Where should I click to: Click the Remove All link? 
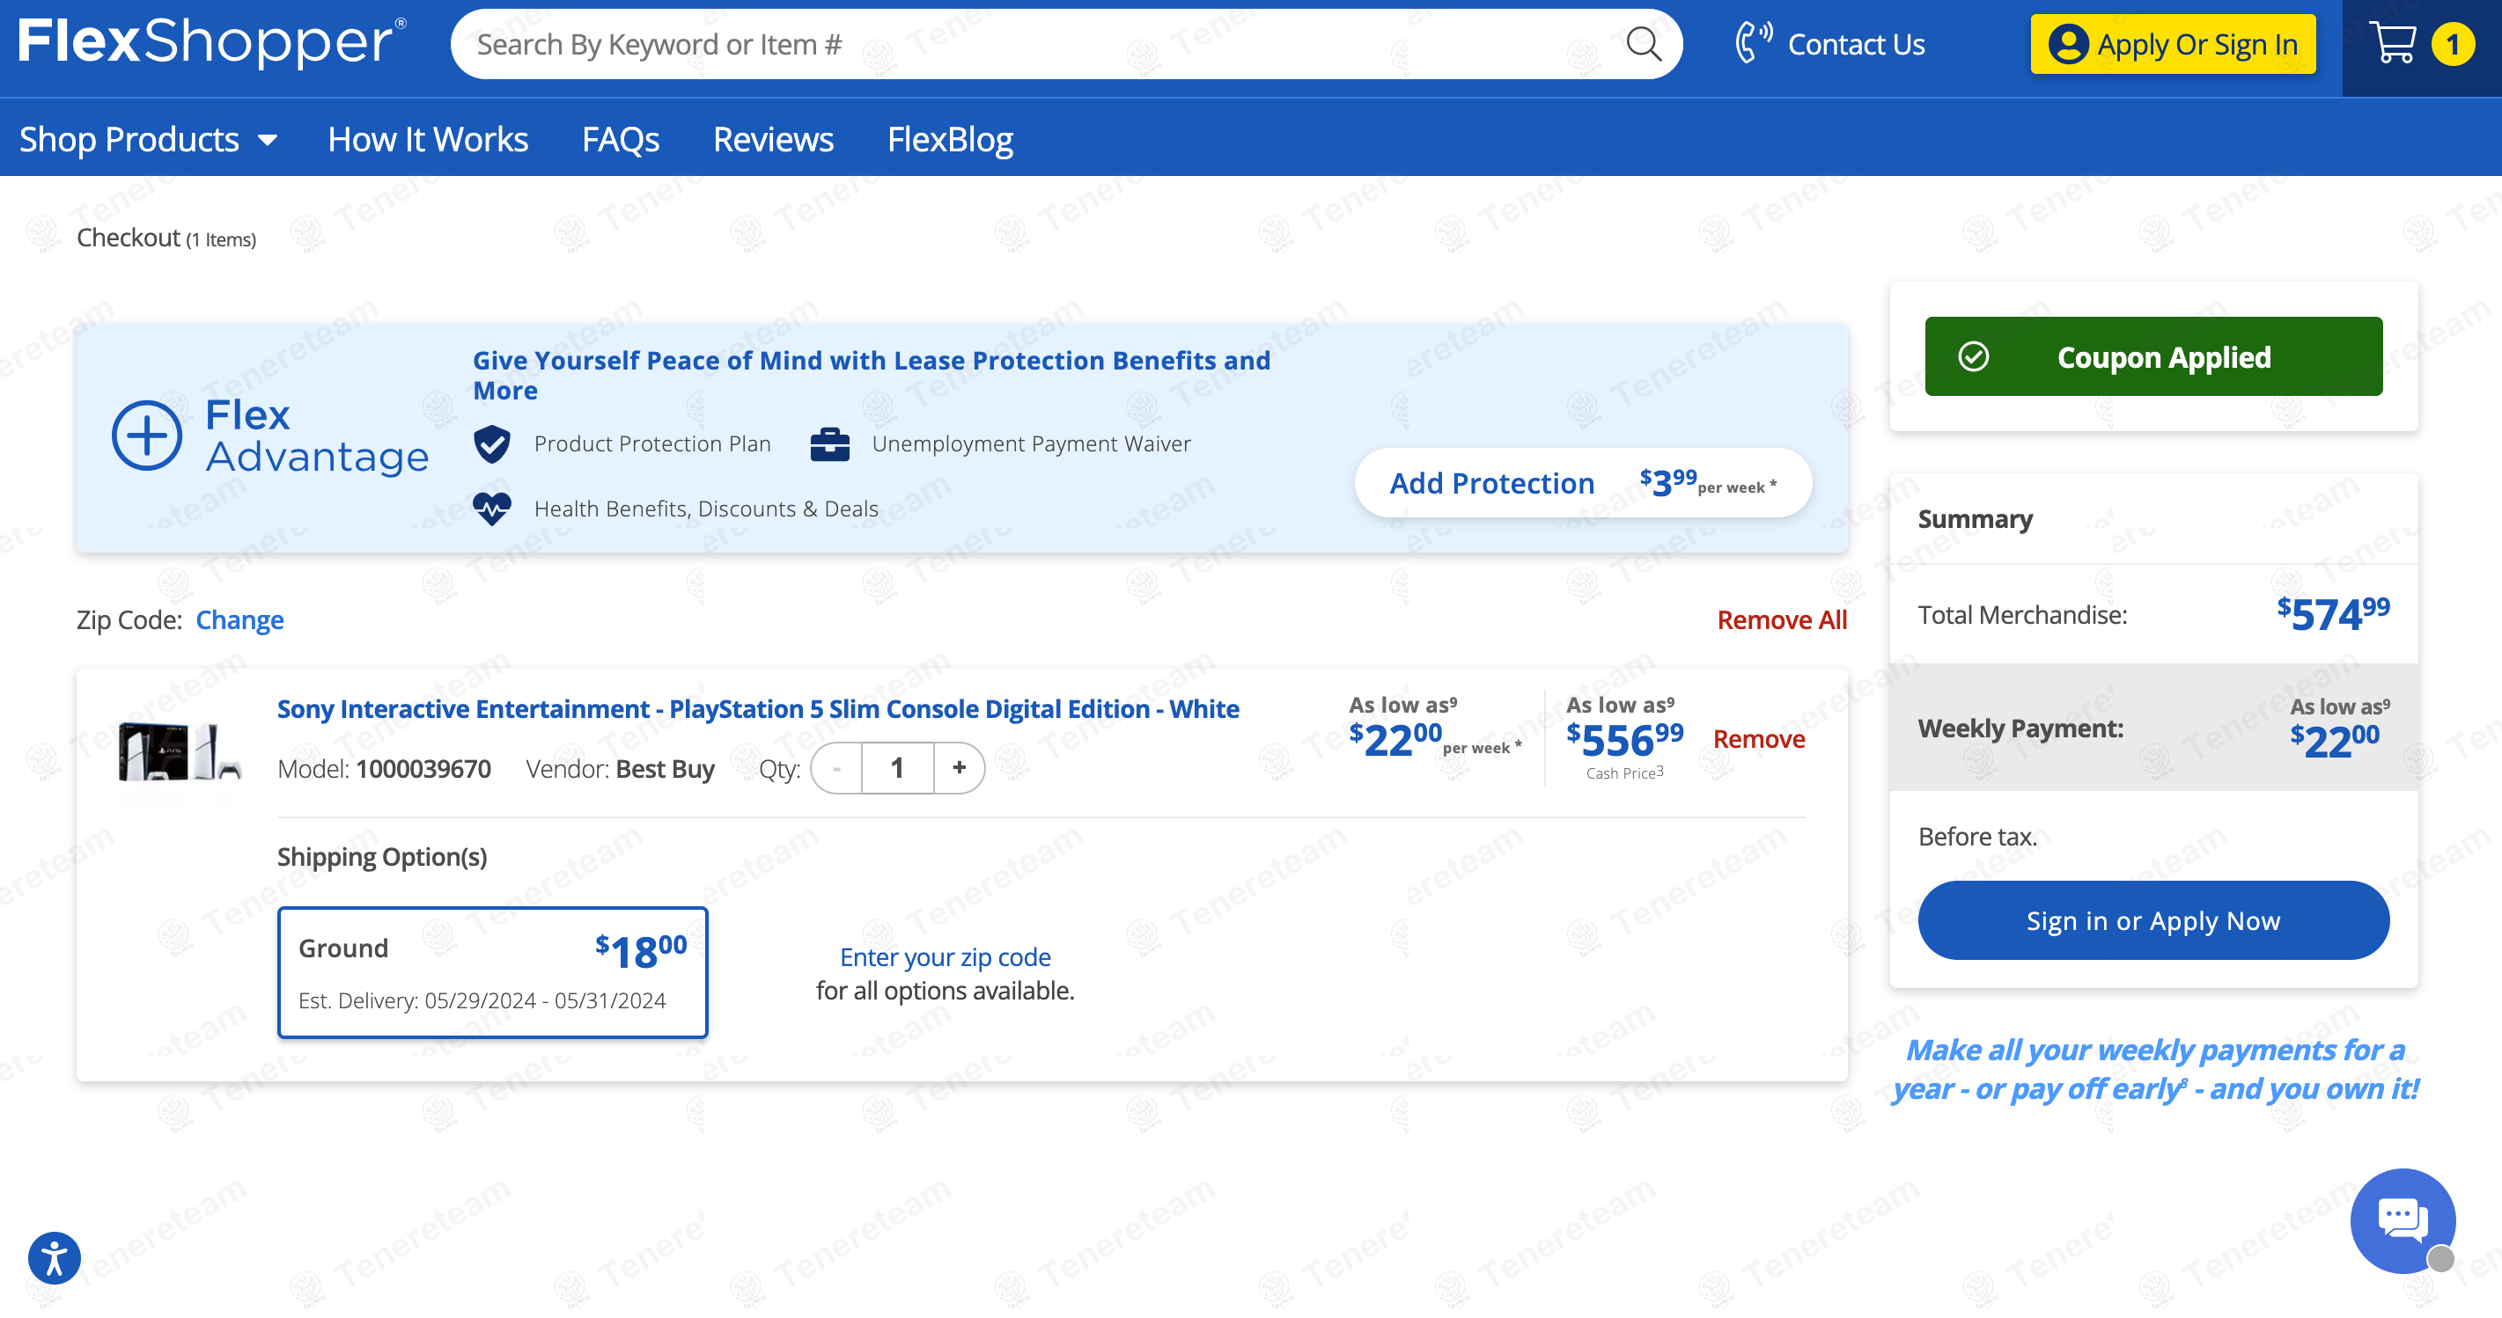[x=1781, y=619]
